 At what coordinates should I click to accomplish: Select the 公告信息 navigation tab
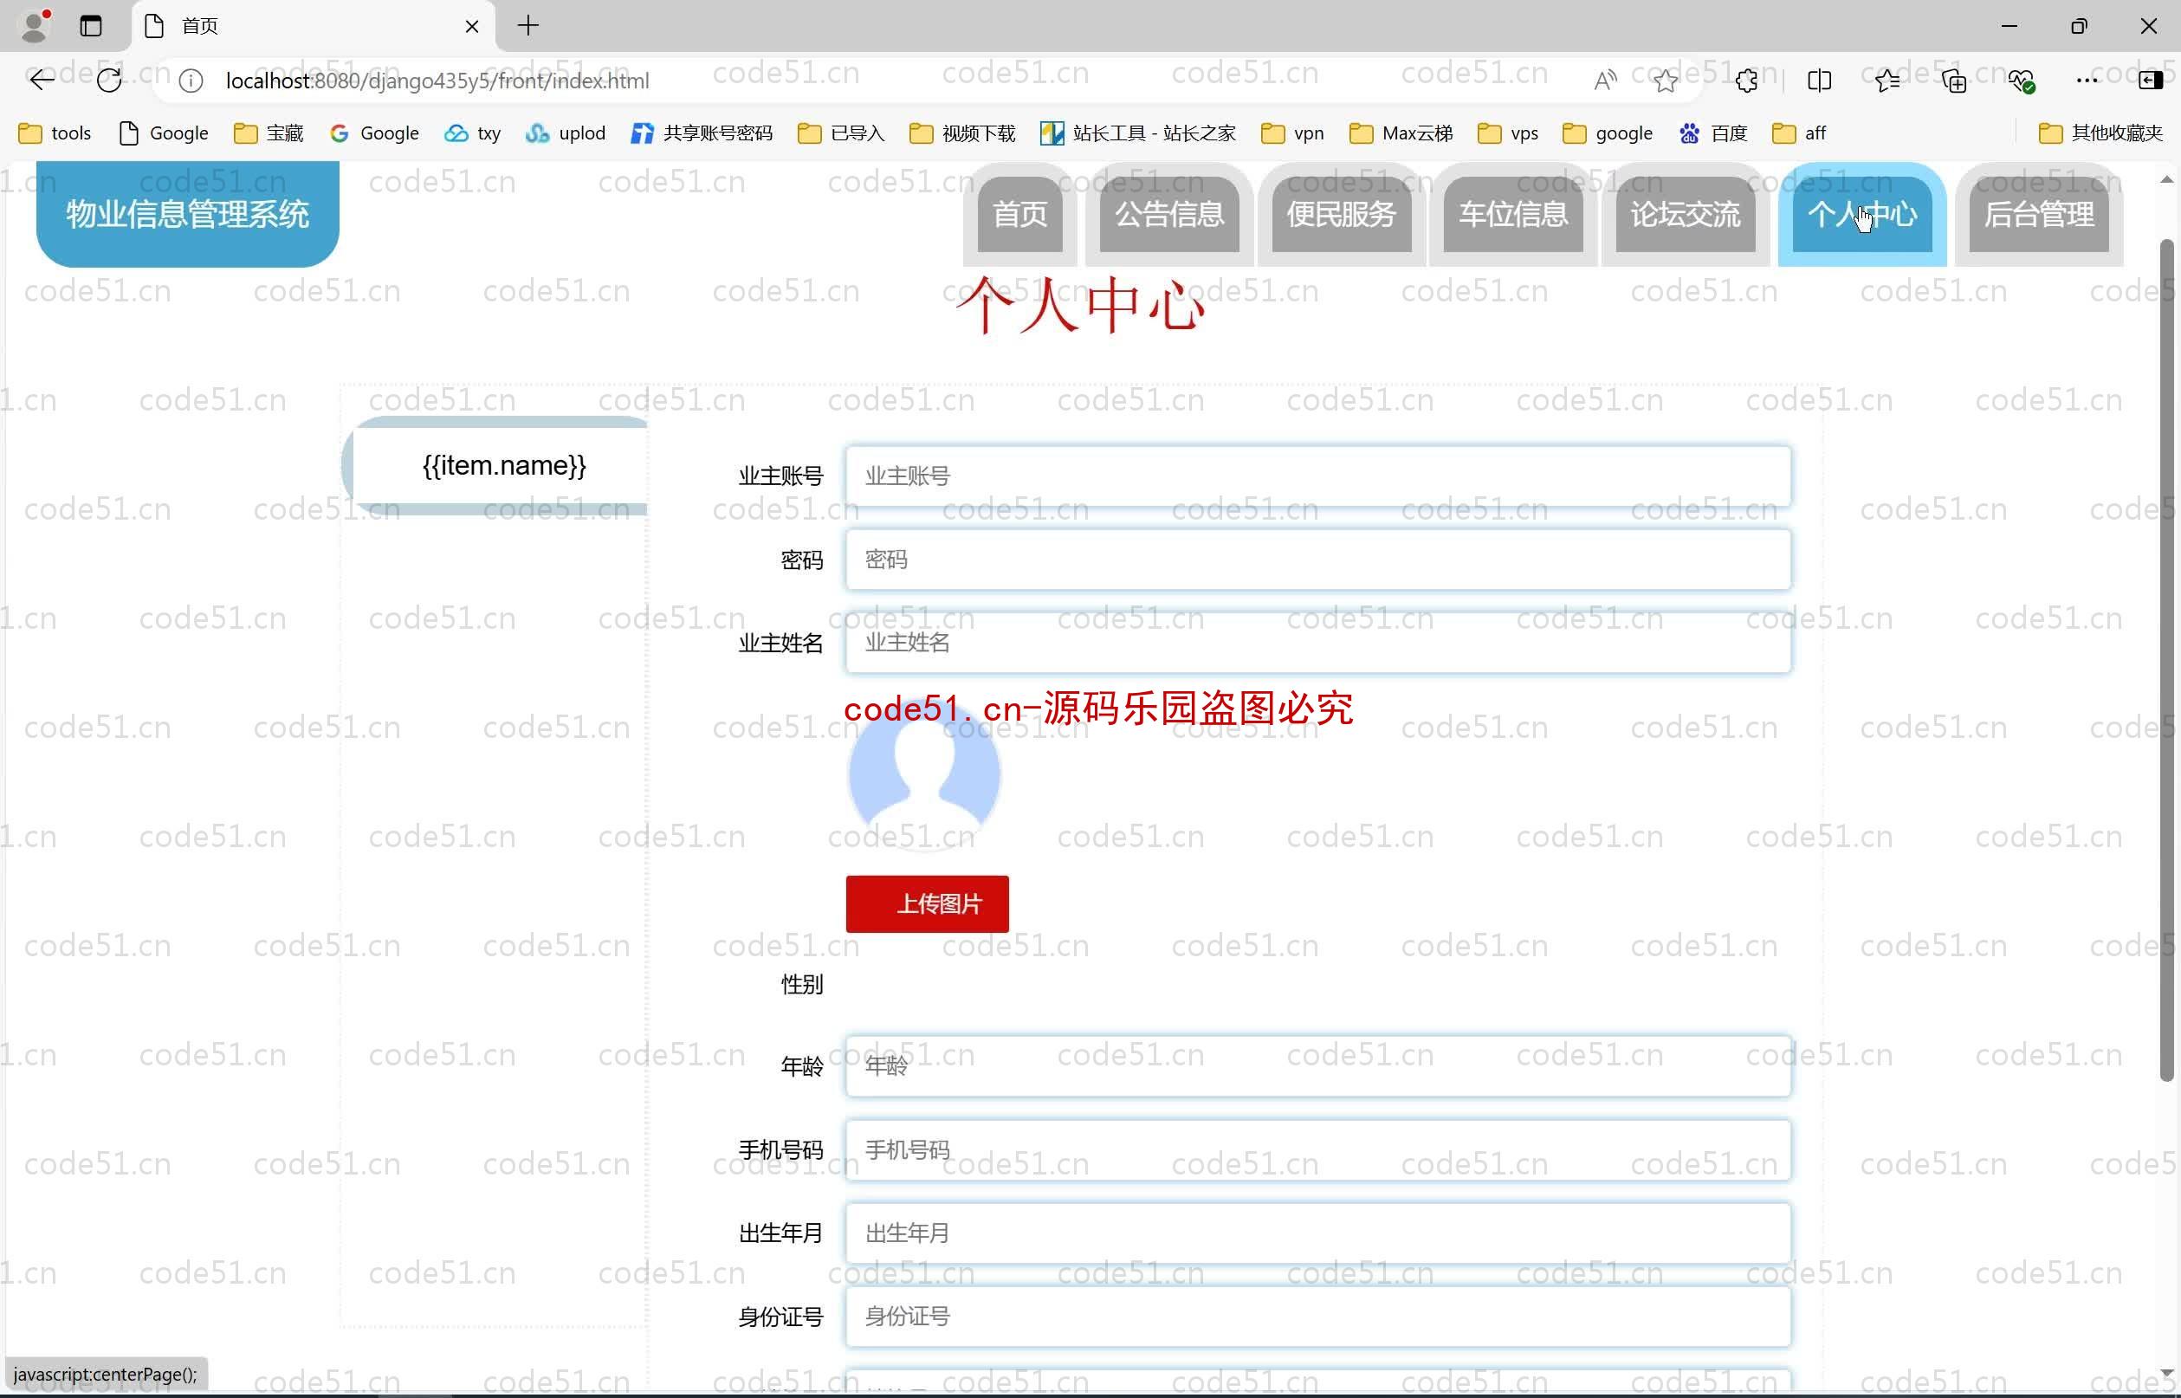pyautogui.click(x=1169, y=214)
